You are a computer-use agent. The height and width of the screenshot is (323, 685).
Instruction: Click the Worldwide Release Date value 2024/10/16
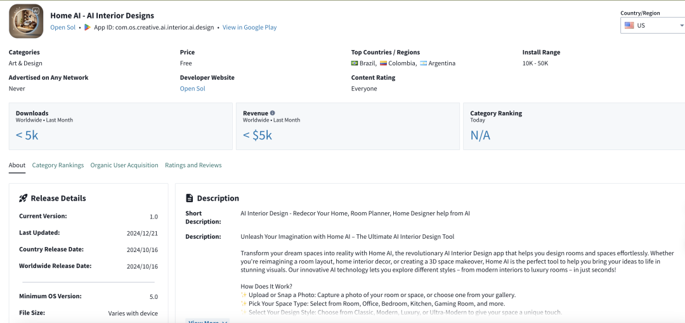click(143, 266)
